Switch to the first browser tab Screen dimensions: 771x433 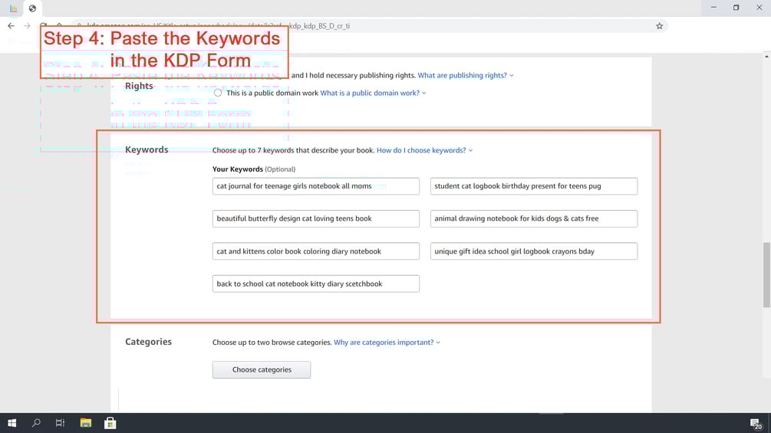click(x=13, y=8)
